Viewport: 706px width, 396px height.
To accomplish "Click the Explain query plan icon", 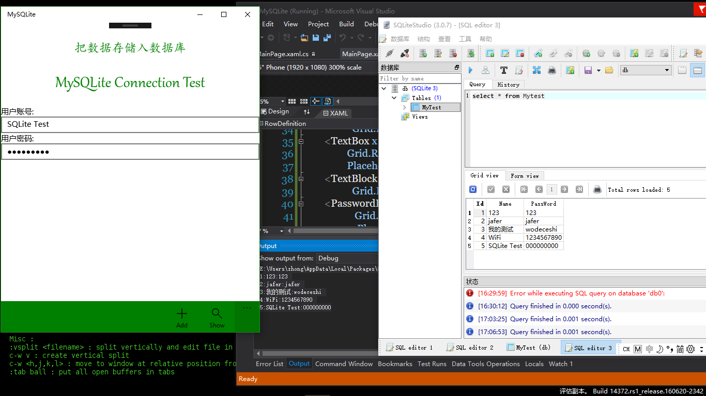I will point(485,70).
